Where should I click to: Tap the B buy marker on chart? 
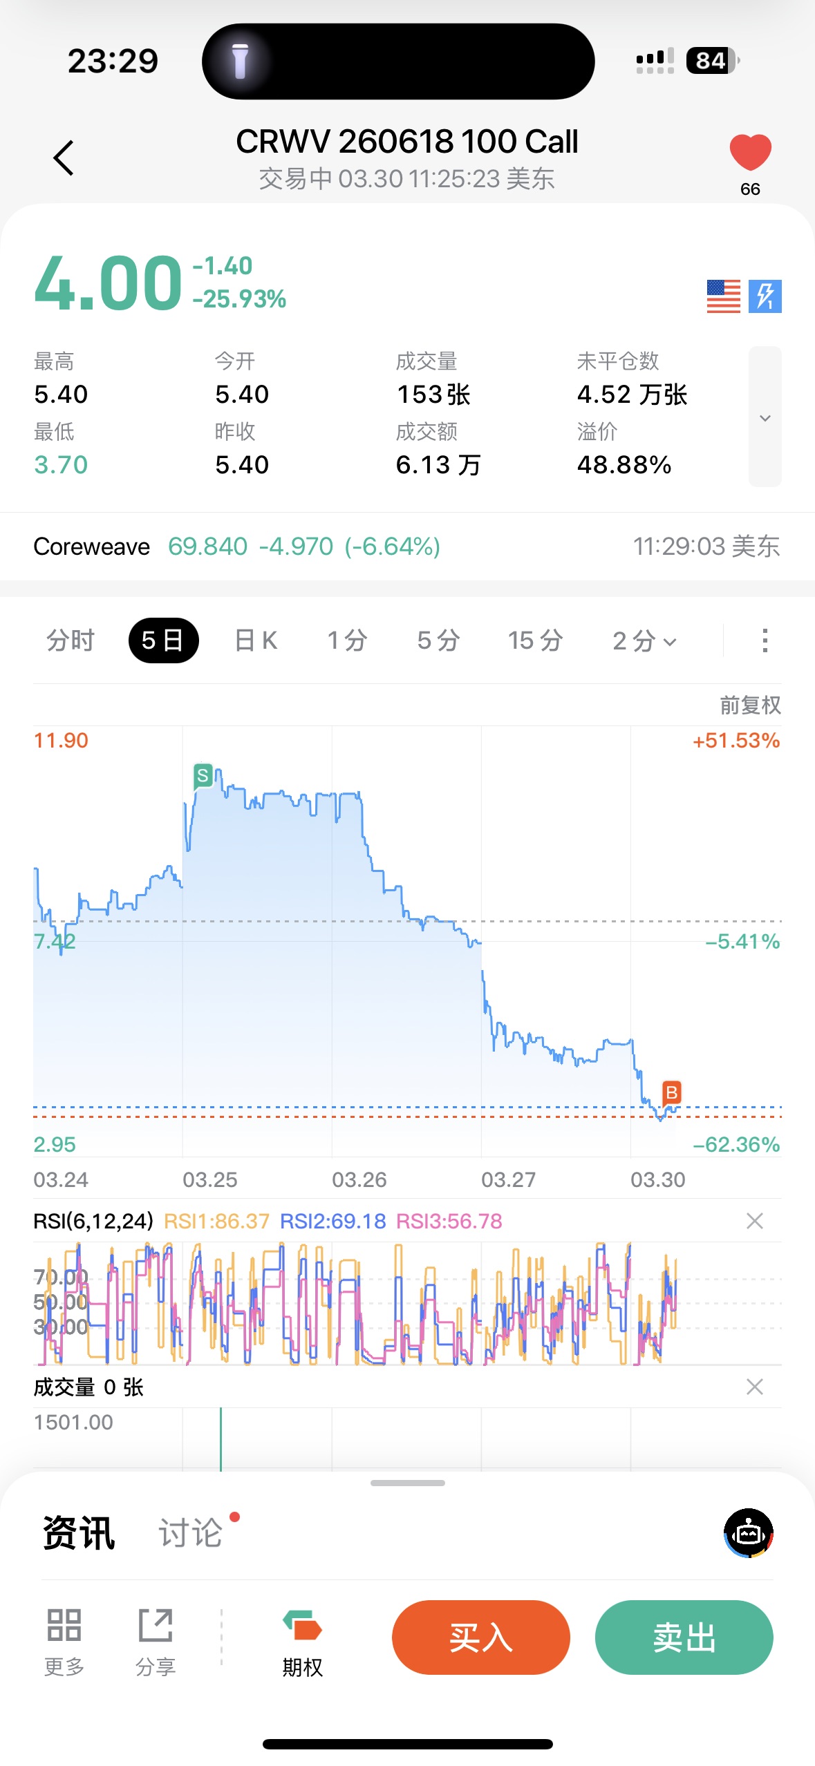(671, 1092)
